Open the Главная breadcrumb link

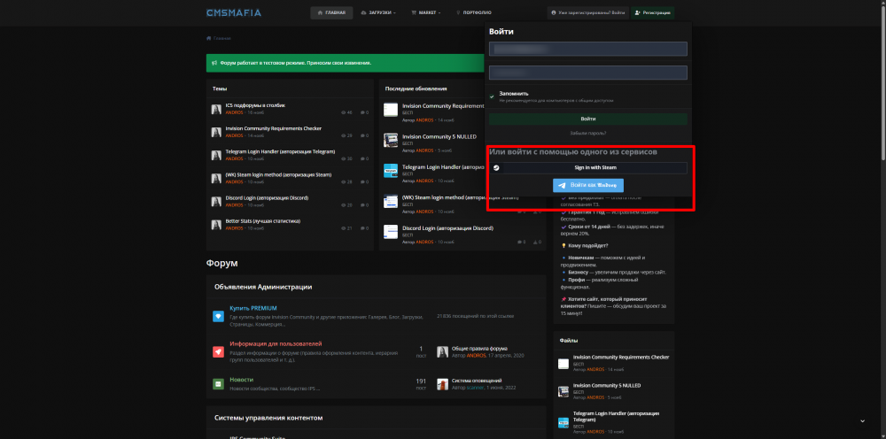[x=222, y=38]
